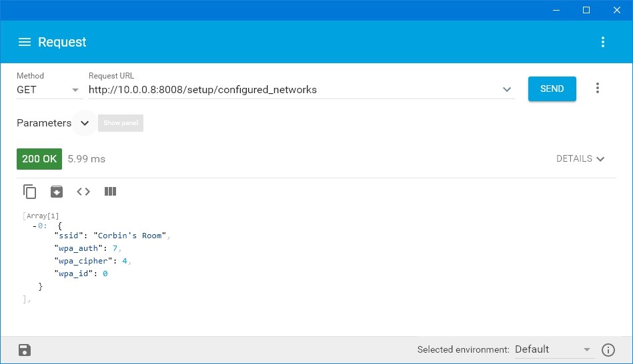Expand the Parameters section chevron
Screen dimensions: 633x364
pyautogui.click(x=85, y=123)
